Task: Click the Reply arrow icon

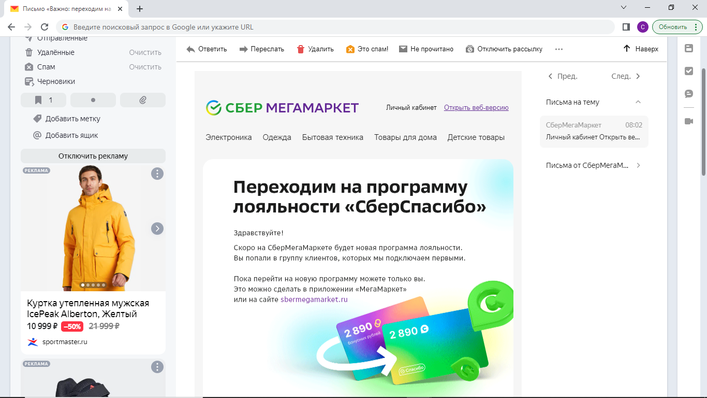Action: (x=190, y=49)
